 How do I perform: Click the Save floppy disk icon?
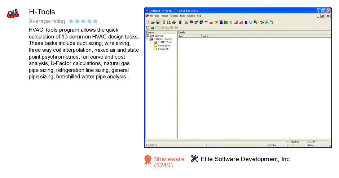point(158,22)
